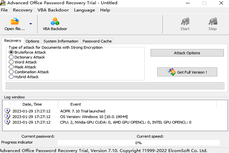
Task: Click the version copyright status bar text
Action: (103, 150)
